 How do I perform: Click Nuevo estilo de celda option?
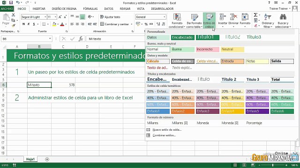pyautogui.click(x=167, y=130)
